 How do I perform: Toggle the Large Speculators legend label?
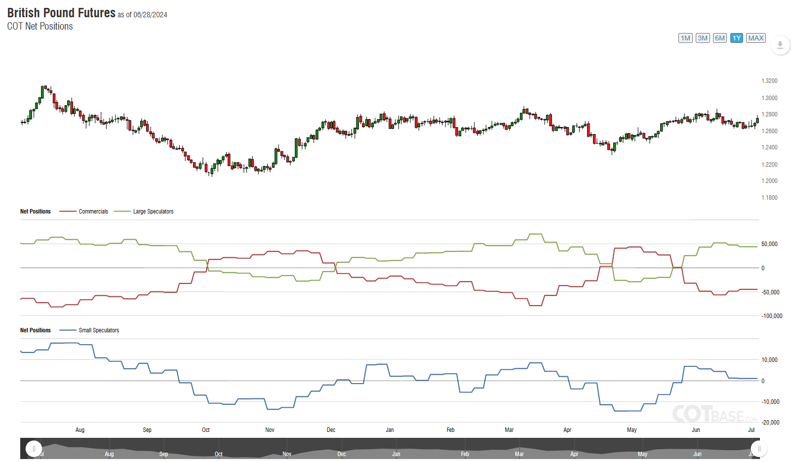coord(153,212)
